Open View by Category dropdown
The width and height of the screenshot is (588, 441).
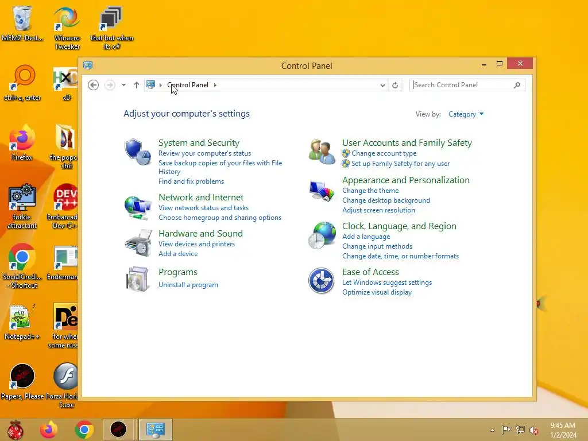coord(466,114)
